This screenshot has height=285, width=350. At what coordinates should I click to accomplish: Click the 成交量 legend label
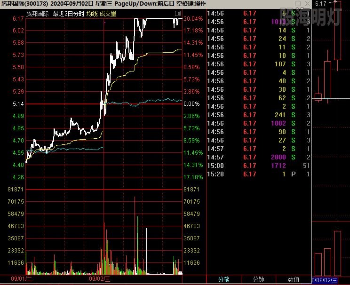point(108,14)
